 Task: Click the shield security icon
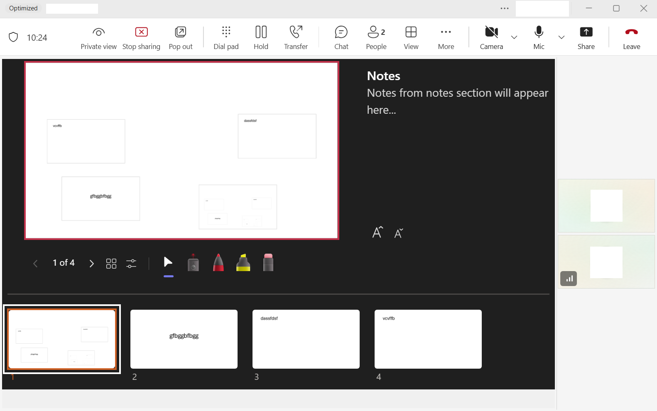13,37
